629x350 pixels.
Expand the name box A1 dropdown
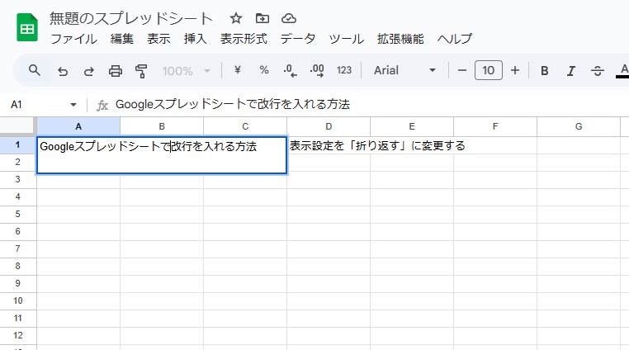coord(73,105)
